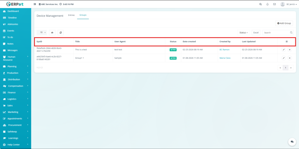Click the Add Group button
Screen dimensions: 299x149
[284, 23]
